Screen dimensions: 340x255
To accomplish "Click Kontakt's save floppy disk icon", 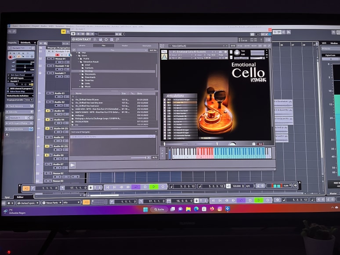I will [101, 40].
